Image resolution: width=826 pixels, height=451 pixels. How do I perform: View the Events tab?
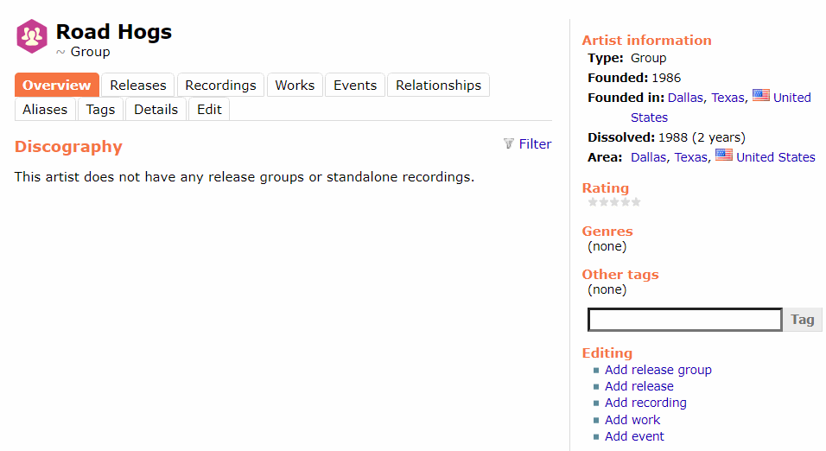[355, 86]
